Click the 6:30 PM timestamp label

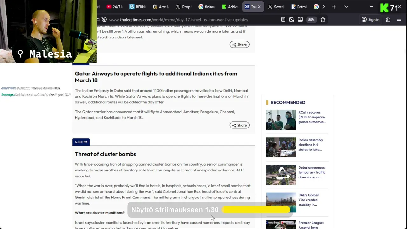pyautogui.click(x=81, y=142)
